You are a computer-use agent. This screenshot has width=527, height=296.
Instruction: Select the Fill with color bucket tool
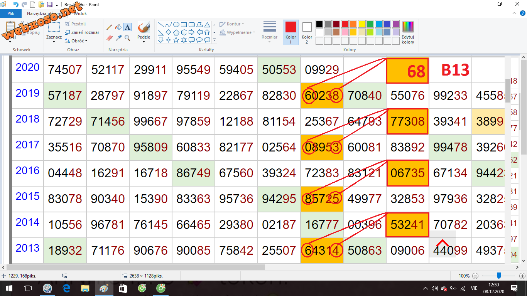118,27
